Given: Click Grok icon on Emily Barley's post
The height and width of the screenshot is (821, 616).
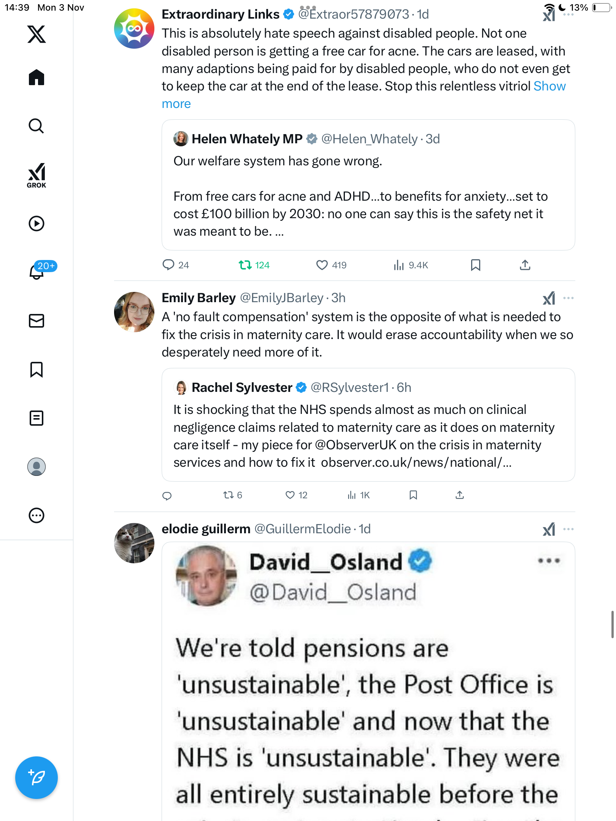Looking at the screenshot, I should [549, 298].
